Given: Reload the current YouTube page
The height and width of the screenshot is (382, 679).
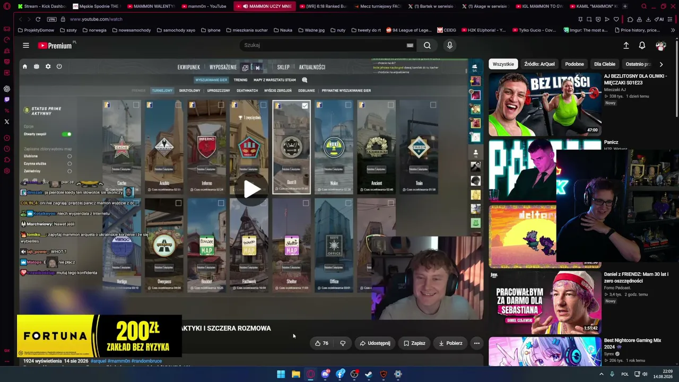Looking at the screenshot, I should pos(38,19).
